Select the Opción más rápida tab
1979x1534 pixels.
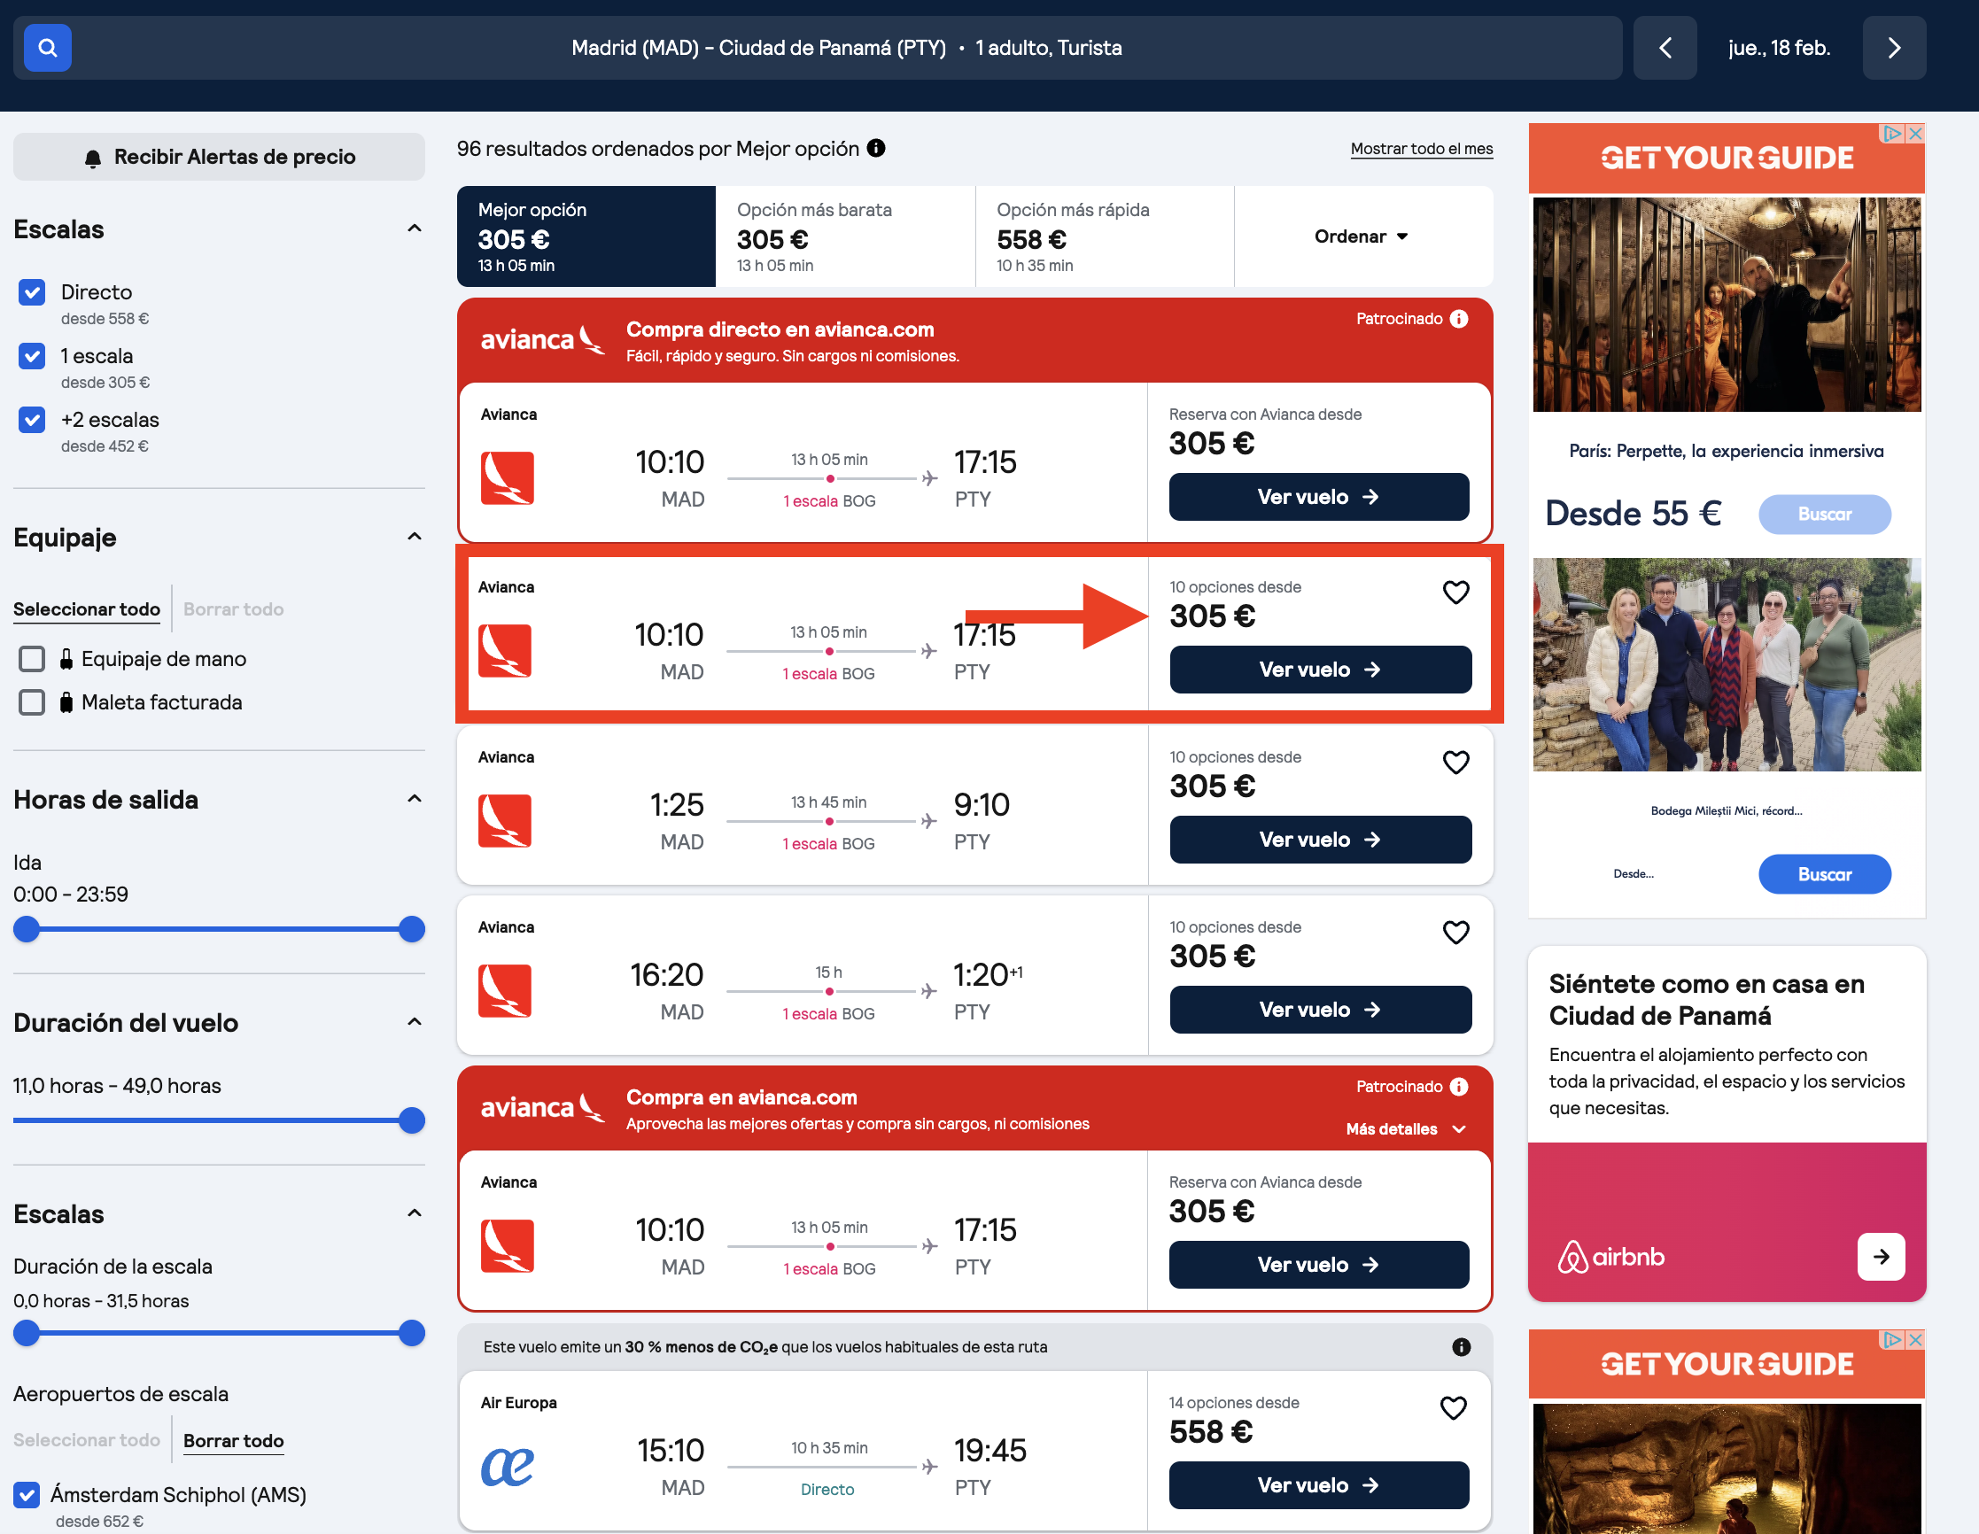tap(1105, 236)
